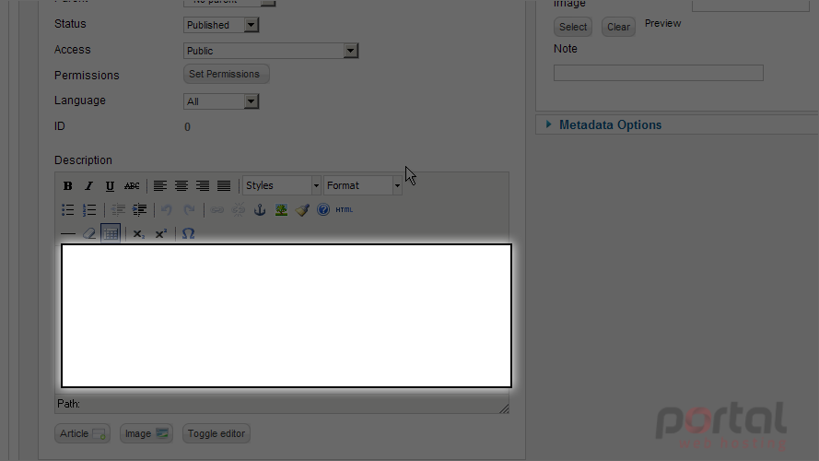Viewport: 819px width, 461px height.
Task: Click the Select image button
Action: (x=573, y=27)
